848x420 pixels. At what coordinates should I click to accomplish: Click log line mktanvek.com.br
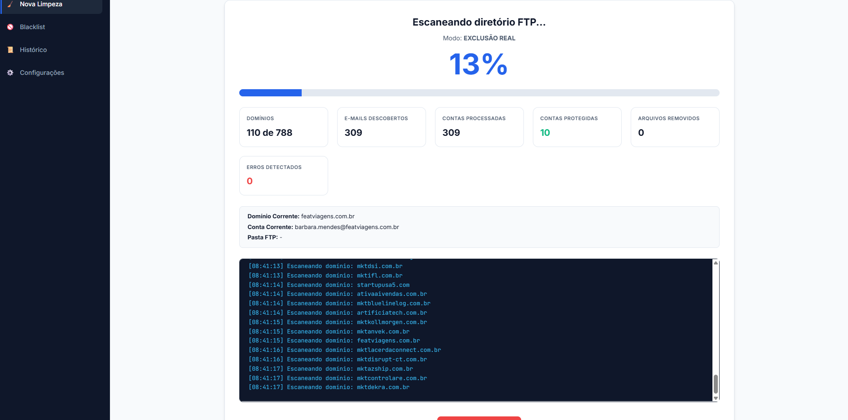(329, 332)
